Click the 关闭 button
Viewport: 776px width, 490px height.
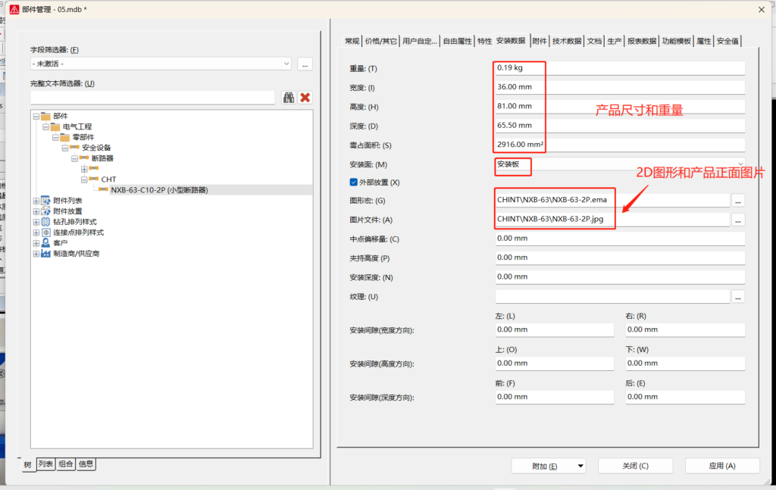(x=624, y=466)
